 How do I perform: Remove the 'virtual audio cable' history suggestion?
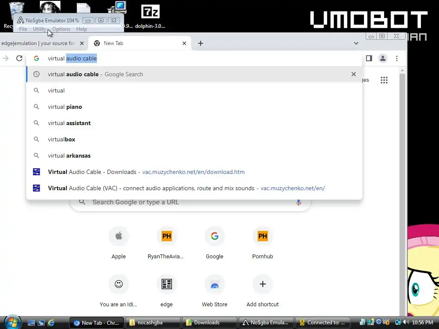(x=354, y=74)
